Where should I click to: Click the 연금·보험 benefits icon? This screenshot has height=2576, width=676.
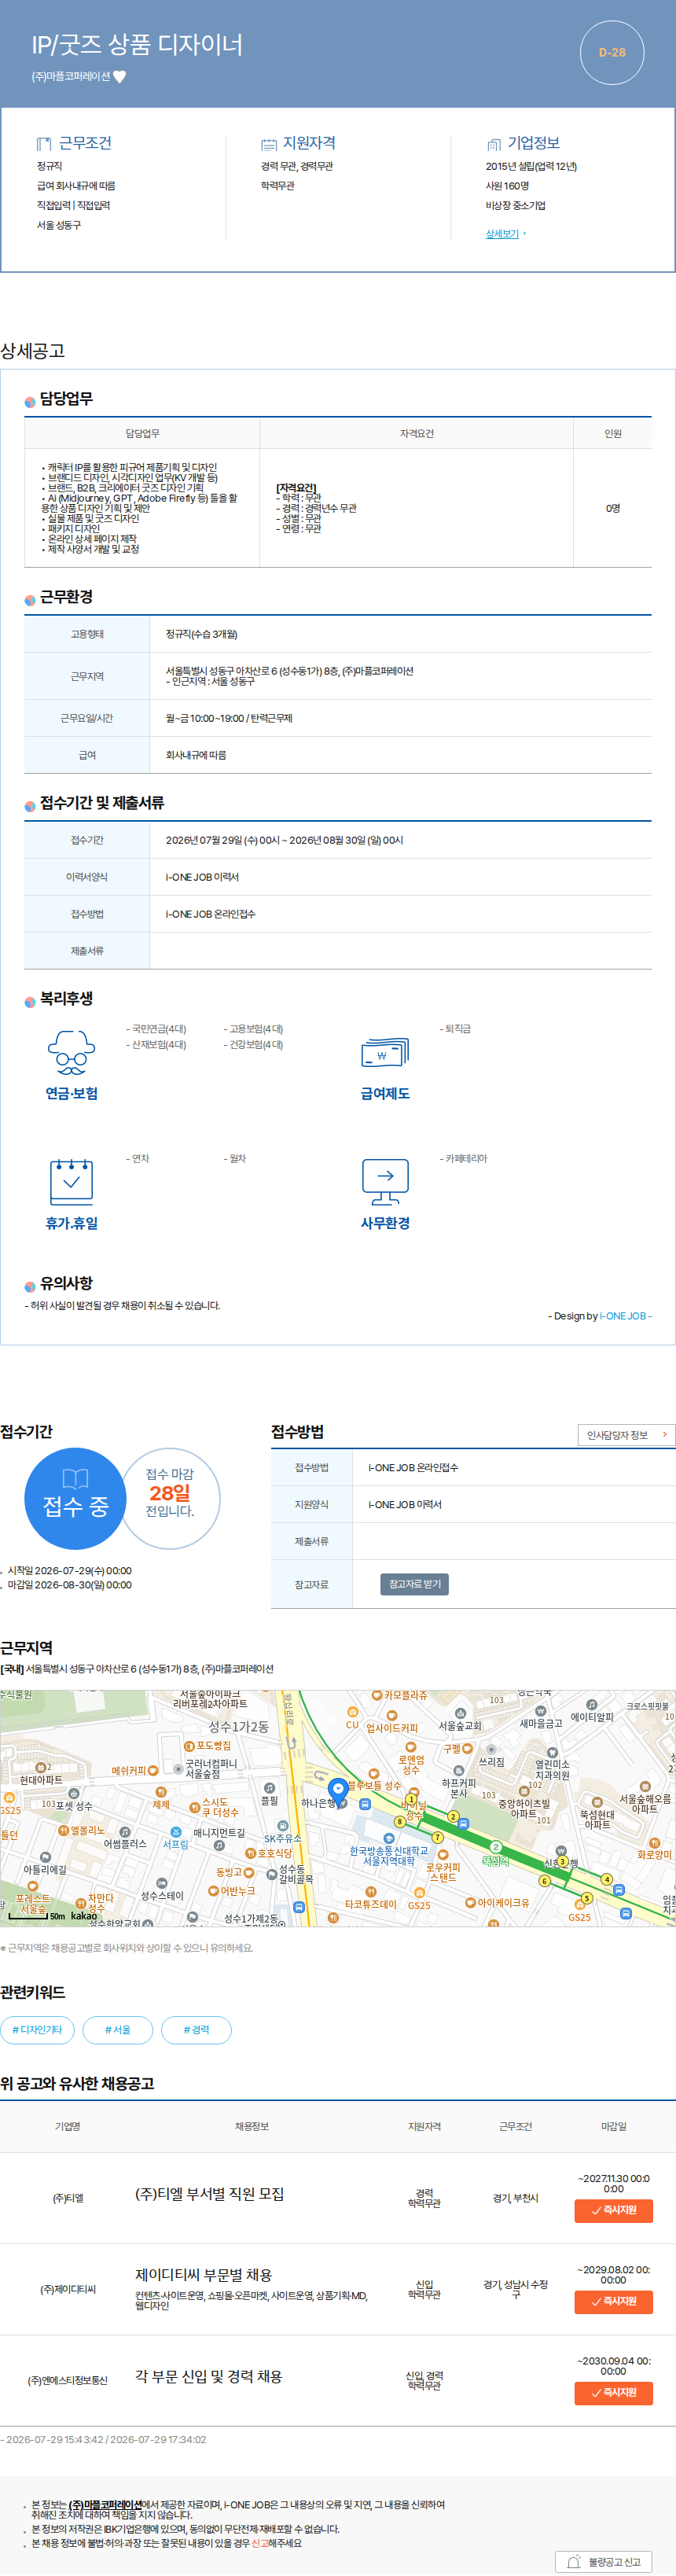pyautogui.click(x=71, y=1053)
